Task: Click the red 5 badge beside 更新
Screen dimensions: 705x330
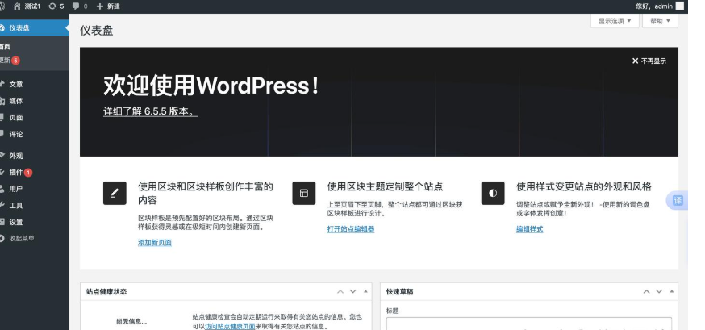Action: click(16, 61)
